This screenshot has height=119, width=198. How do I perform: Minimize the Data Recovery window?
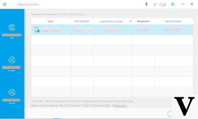[x=183, y=4]
